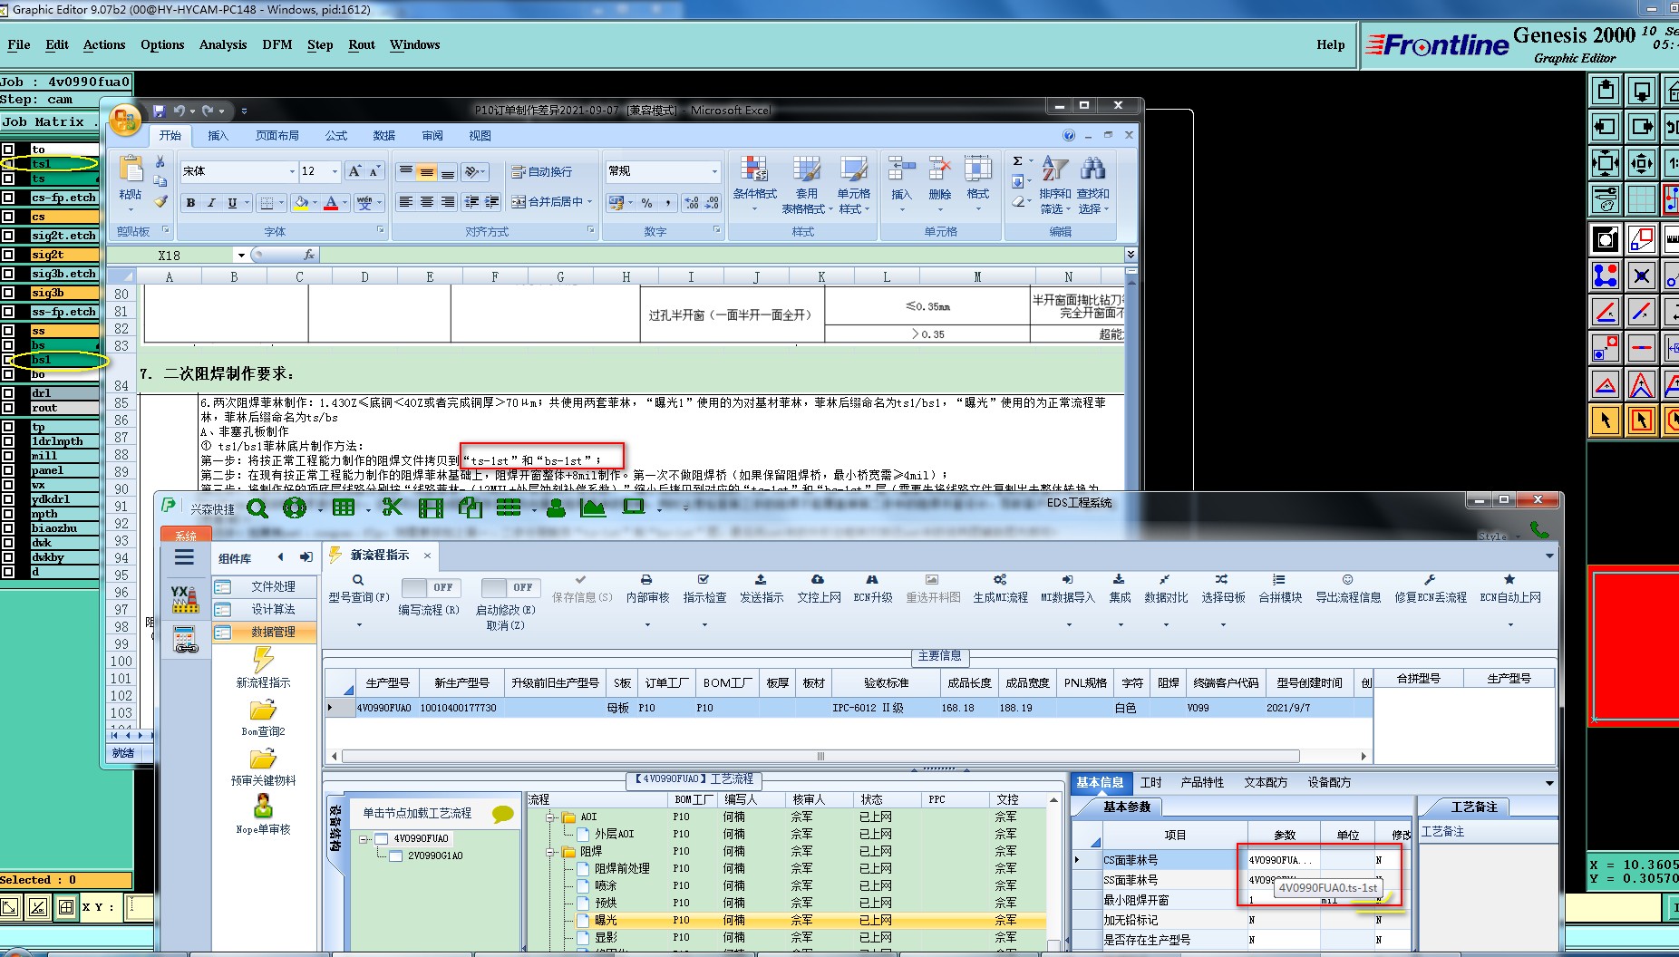
Task: Open the Excel font size dropdown 12
Action: click(x=335, y=171)
